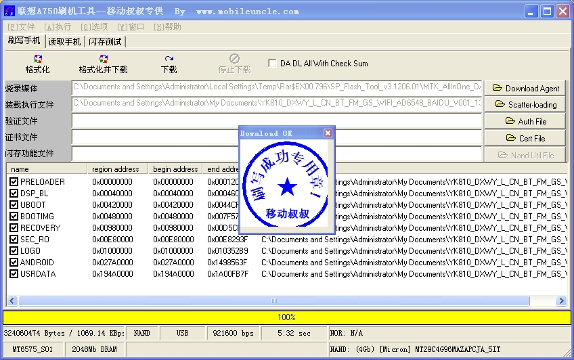Click the 2048Mb DRAM status cell
This screenshot has height=360, width=574.
tap(95, 349)
